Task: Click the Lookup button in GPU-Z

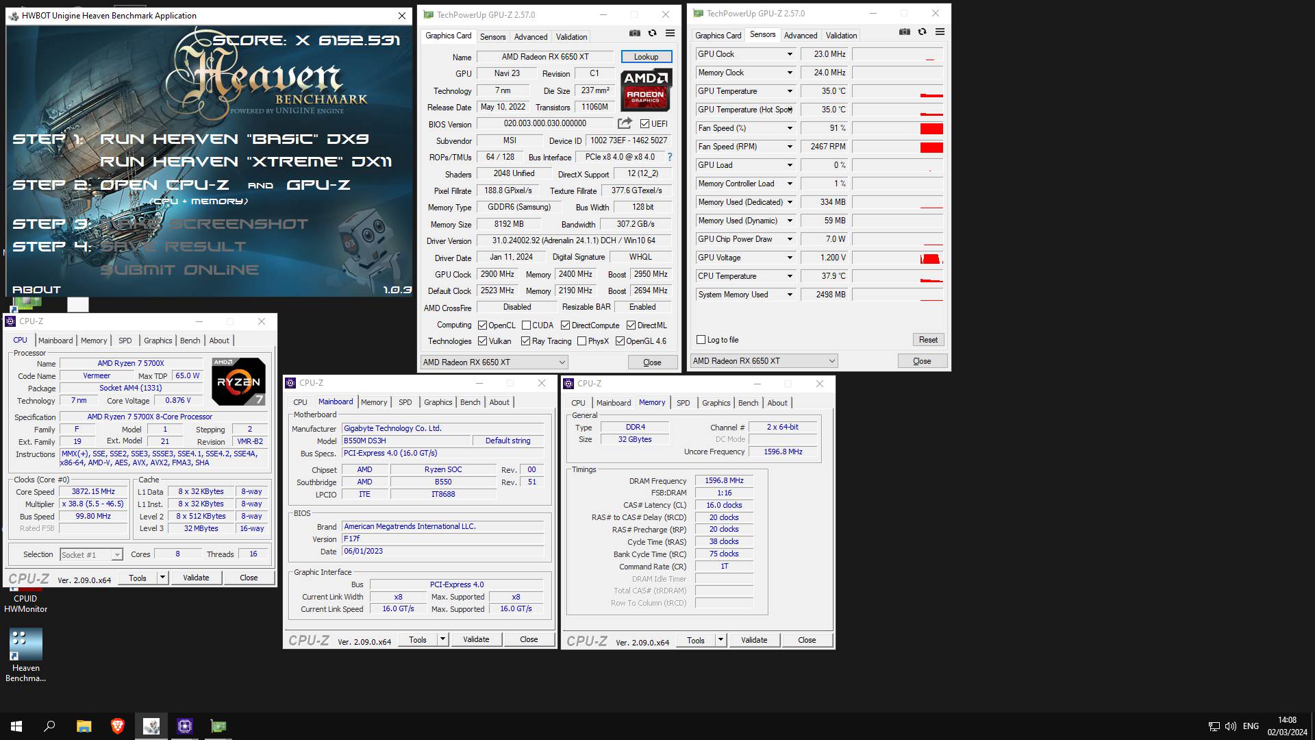Action: [646, 57]
